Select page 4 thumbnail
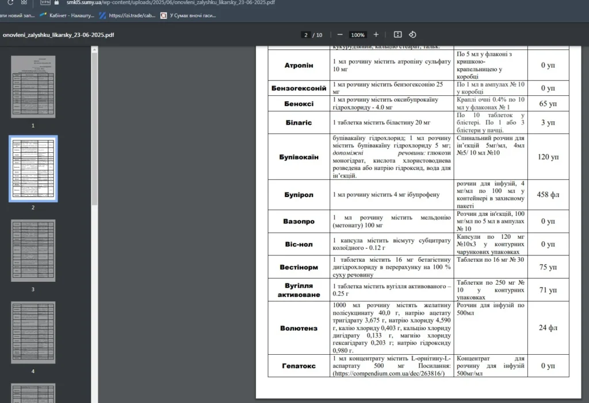 coord(33,332)
